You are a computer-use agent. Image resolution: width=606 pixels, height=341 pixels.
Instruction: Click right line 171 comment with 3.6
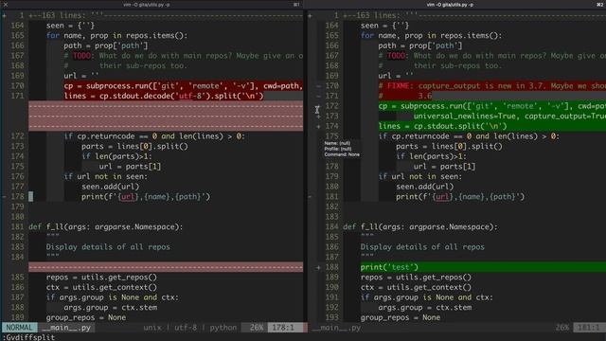(x=405, y=96)
